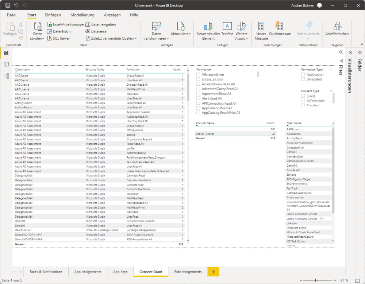The image size is (365, 284).
Task: Open the Datei menu
Action: (x=12, y=15)
